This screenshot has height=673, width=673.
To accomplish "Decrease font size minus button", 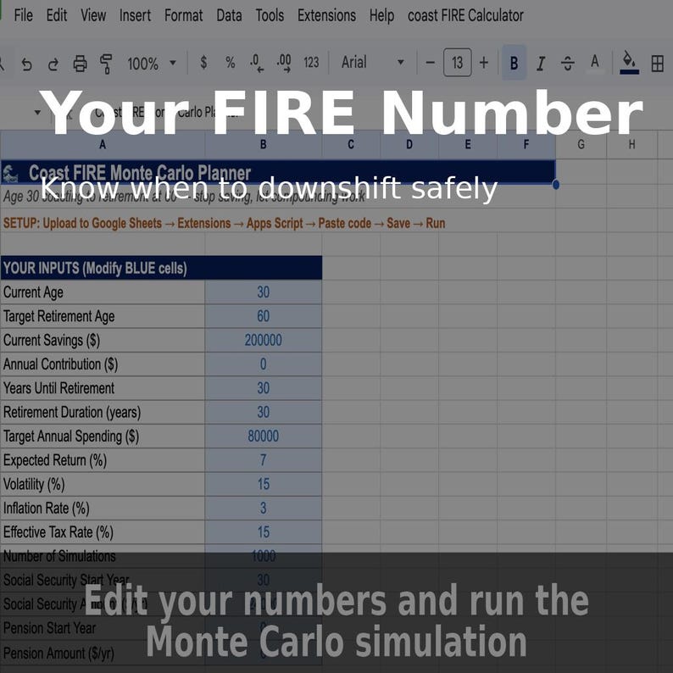I will 430,63.
